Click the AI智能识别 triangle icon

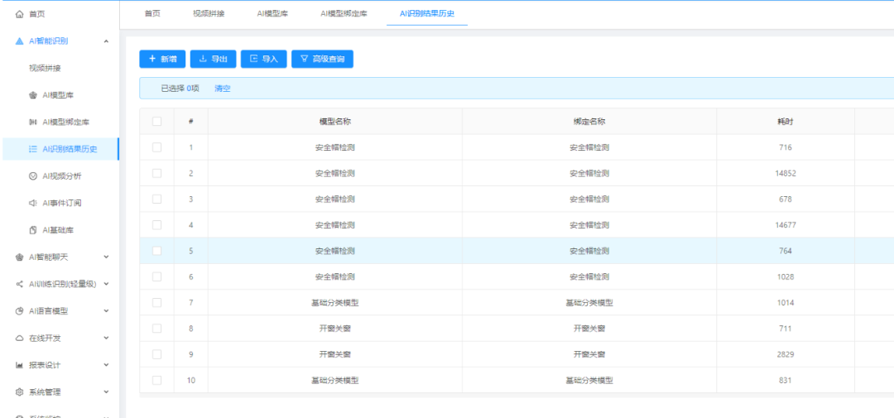[x=20, y=41]
